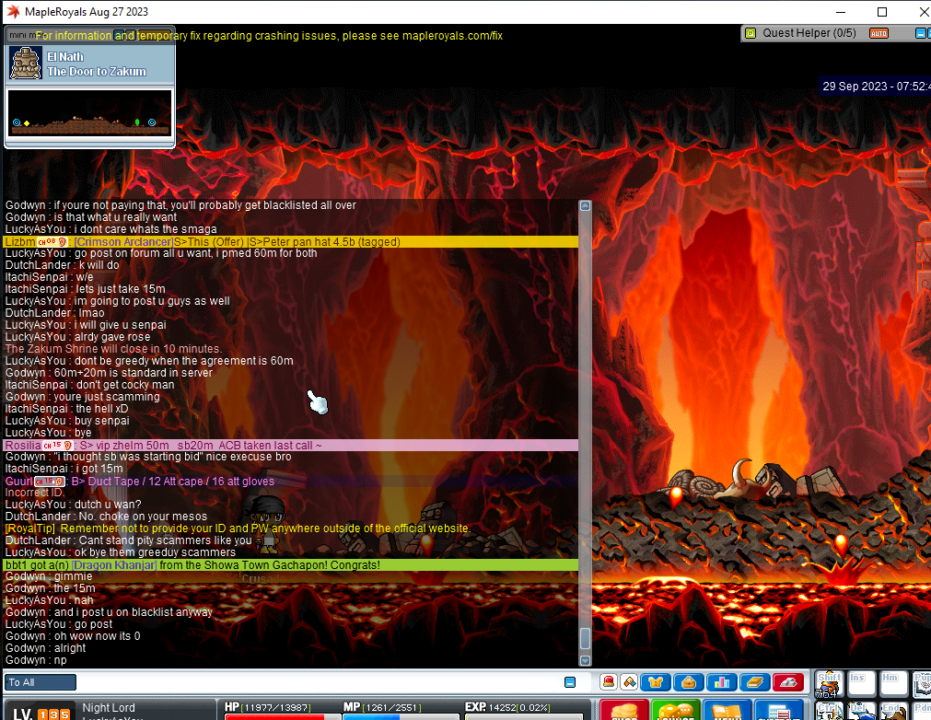Toggle the Quest Helper AUTO button
The height and width of the screenshot is (720, 931).
879,33
